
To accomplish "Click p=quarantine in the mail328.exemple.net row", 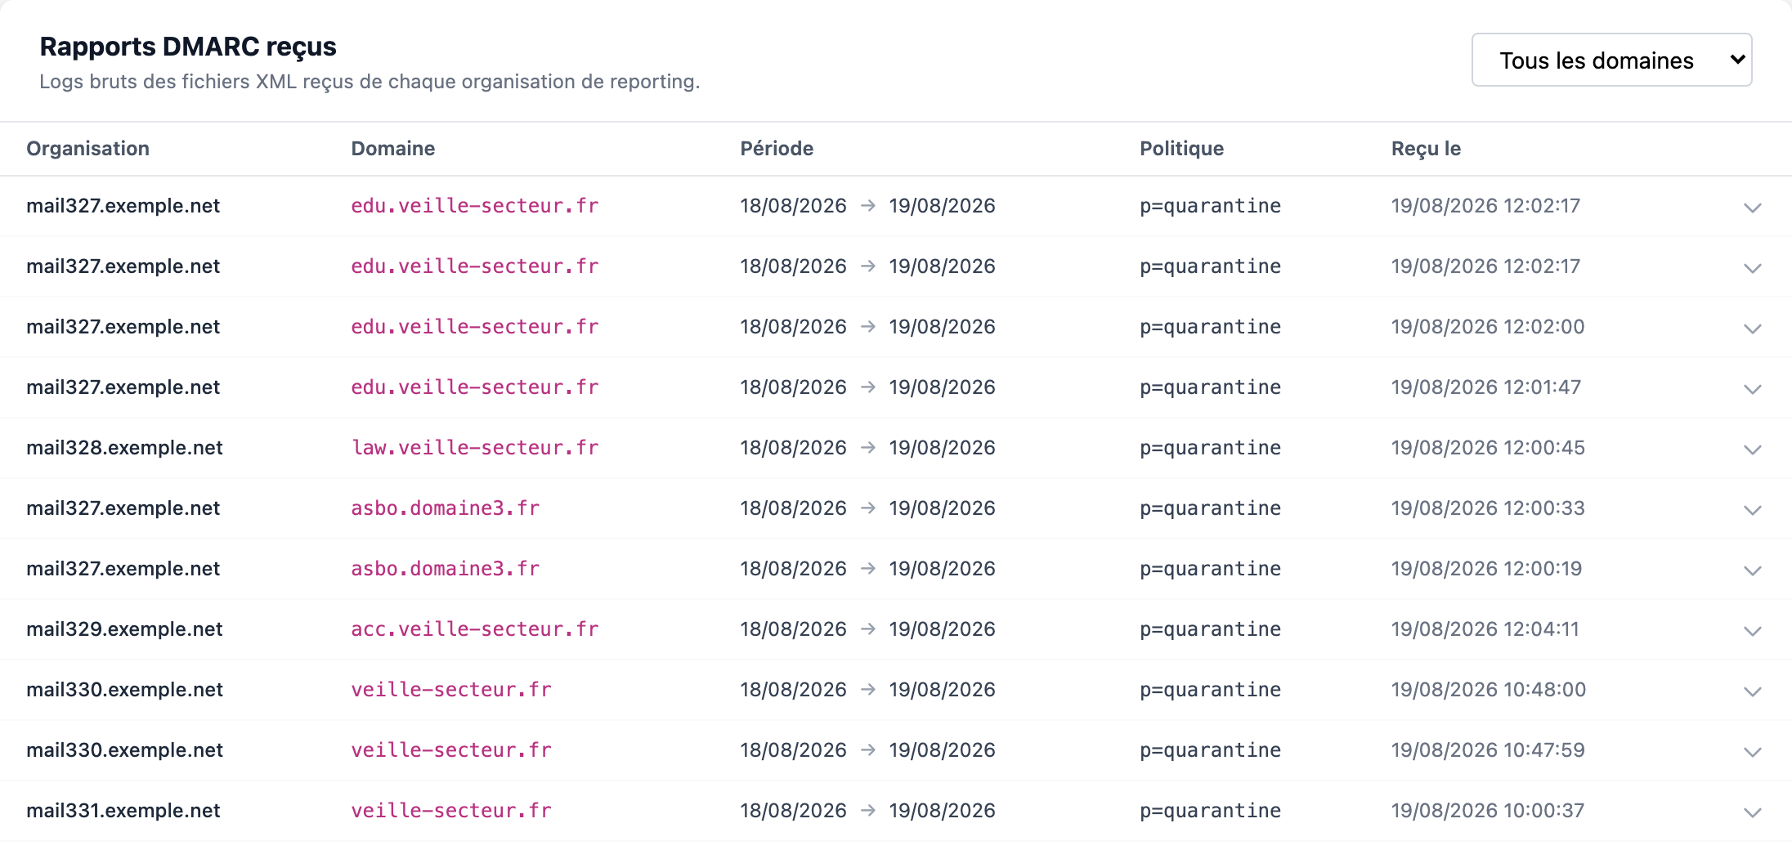I will pos(1210,447).
